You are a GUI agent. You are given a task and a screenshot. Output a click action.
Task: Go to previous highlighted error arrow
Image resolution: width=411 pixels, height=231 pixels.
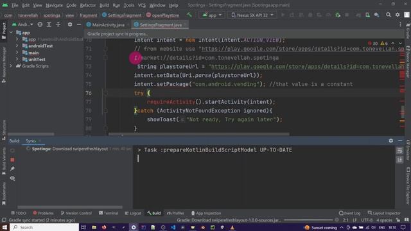pos(392,44)
